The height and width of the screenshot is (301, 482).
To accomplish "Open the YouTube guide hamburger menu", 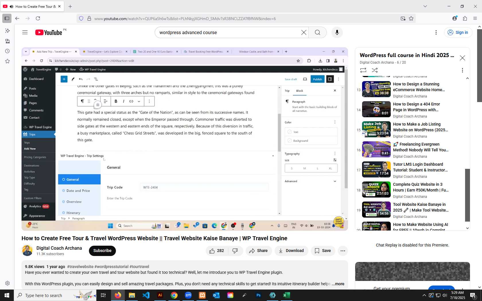I will [25, 32].
